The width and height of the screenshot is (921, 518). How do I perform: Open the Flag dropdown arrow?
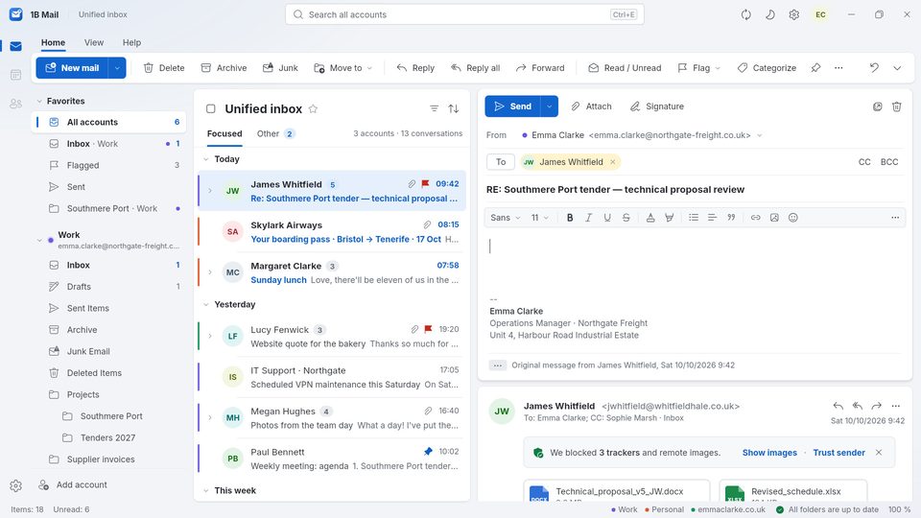click(718, 68)
